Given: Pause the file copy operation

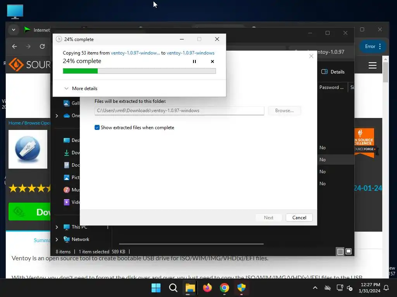Looking at the screenshot, I should pyautogui.click(x=195, y=61).
